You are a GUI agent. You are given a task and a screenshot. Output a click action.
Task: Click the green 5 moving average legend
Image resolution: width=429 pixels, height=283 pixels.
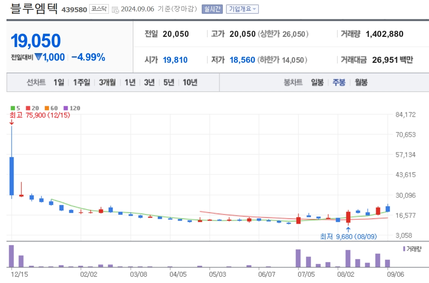coord(15,108)
